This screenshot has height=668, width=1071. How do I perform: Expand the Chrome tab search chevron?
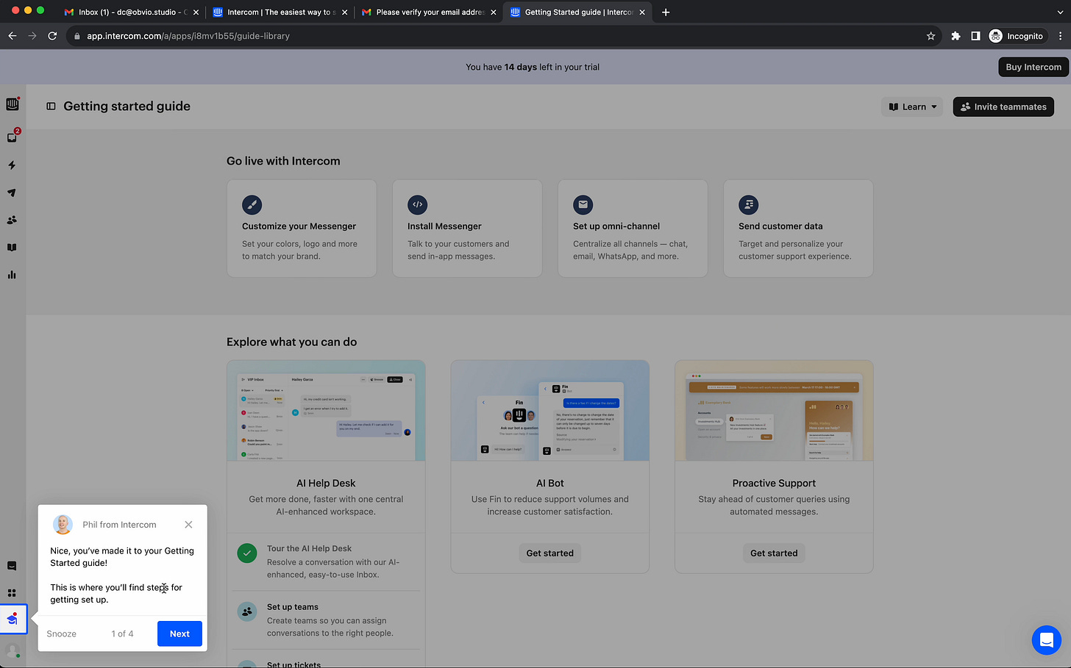pos(1060,12)
